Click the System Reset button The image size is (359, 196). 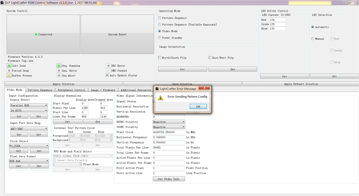coord(117,34)
